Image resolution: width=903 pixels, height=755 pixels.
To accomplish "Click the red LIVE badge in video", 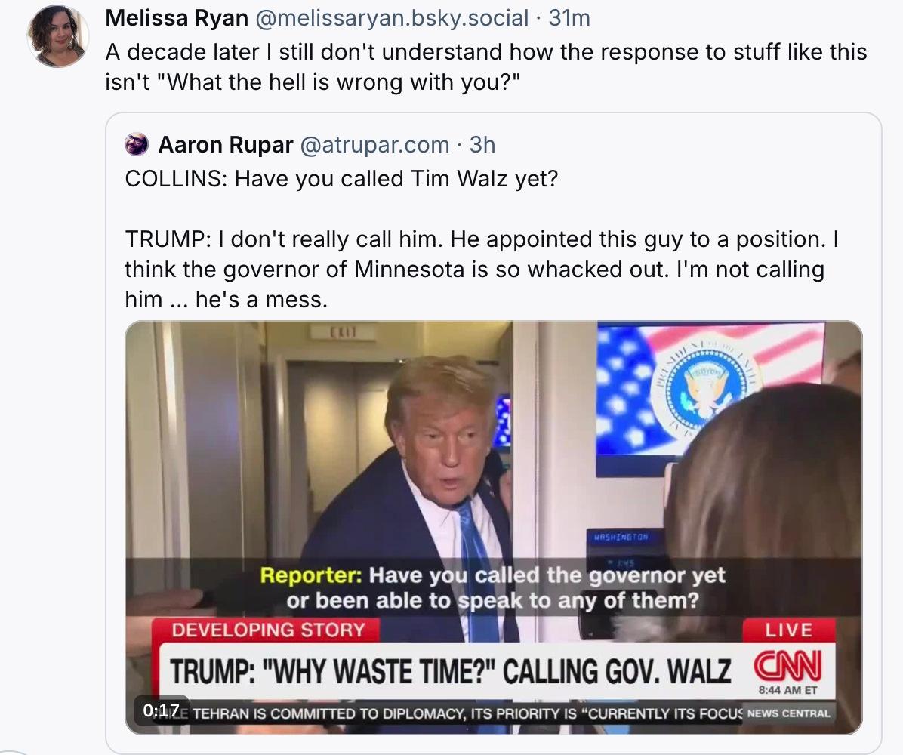I will tap(788, 630).
